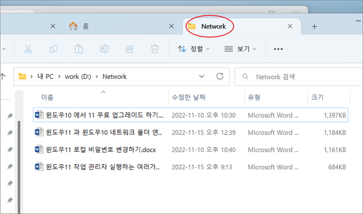Screen dimensions: 363x214
Task: Expand the address bar history dropdown
Action: (x=202, y=76)
